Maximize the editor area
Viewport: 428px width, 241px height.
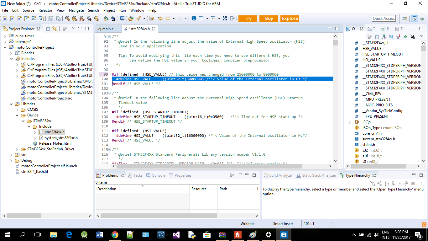tap(337, 29)
